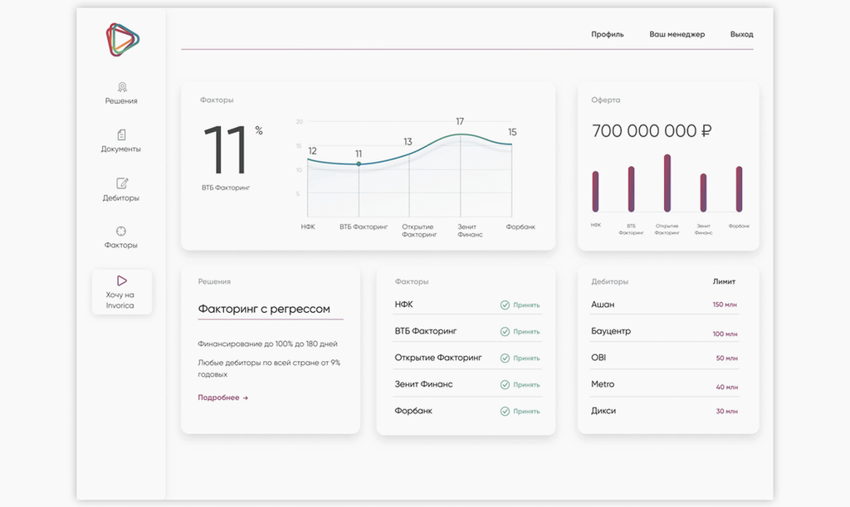The width and height of the screenshot is (850, 507).
Task: Click the check icon beside ВТБ Факторинг
Action: [x=505, y=332]
